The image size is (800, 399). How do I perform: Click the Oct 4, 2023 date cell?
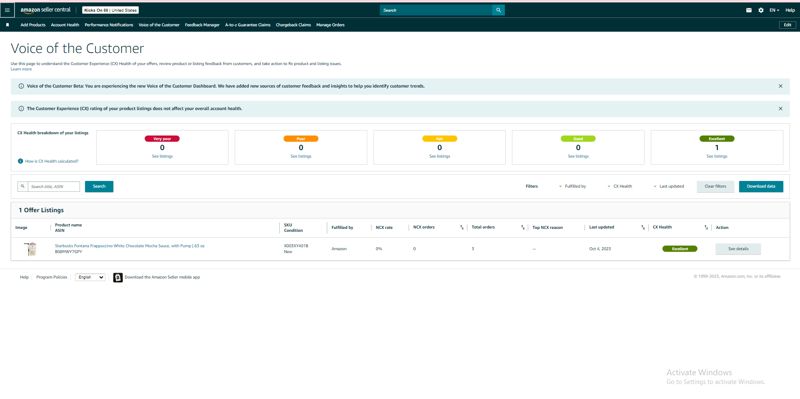point(600,249)
